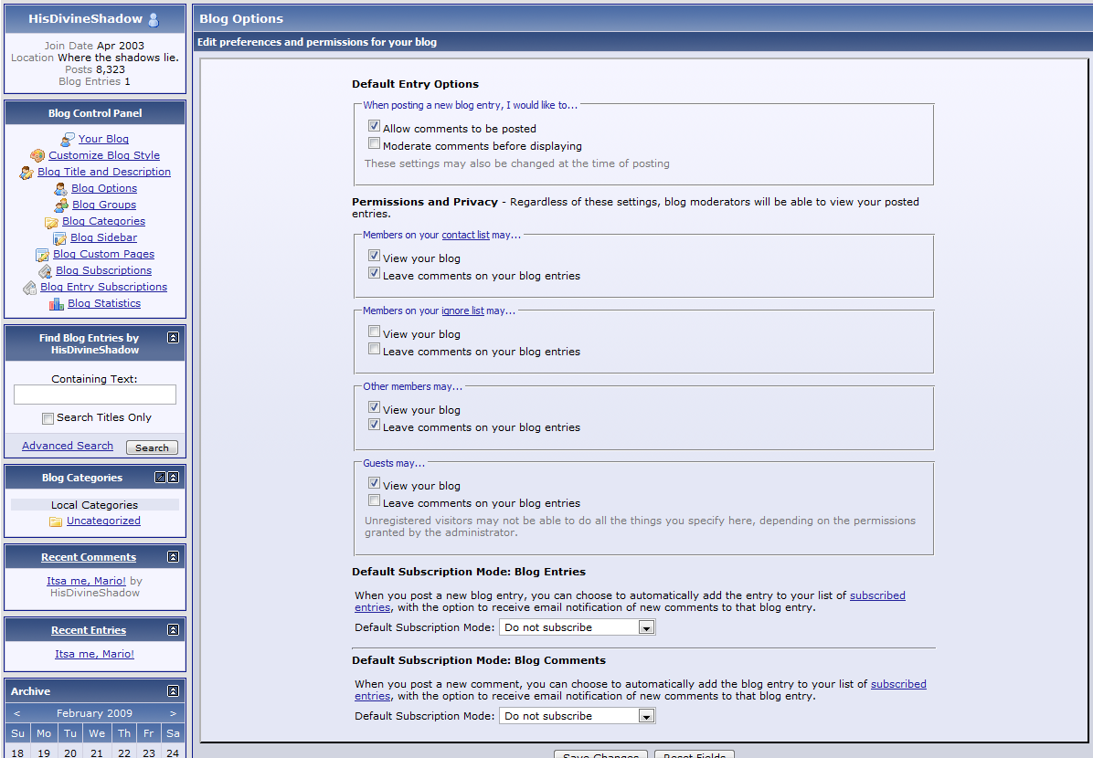The image size is (1093, 758).
Task: Open Blog Comments subscription mode dropdown
Action: click(646, 716)
